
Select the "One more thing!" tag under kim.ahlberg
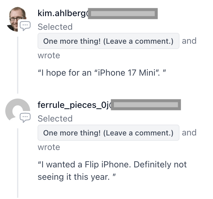(x=108, y=41)
